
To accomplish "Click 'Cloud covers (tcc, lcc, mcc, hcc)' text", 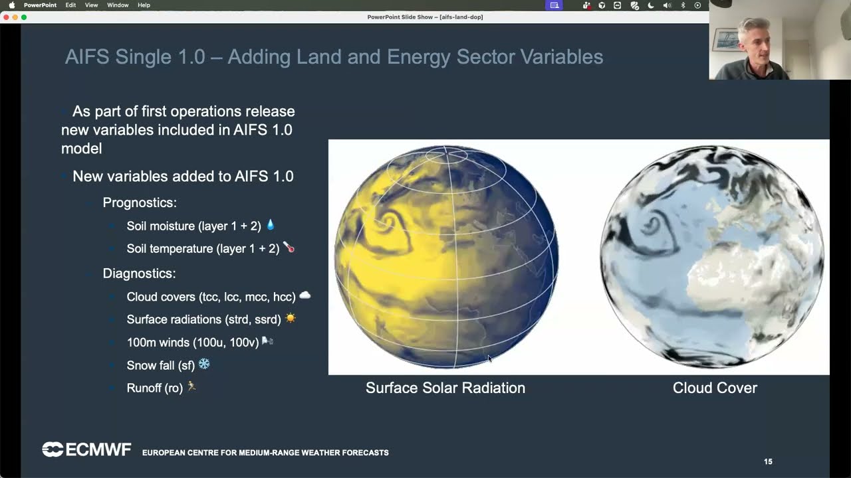I will point(211,297).
